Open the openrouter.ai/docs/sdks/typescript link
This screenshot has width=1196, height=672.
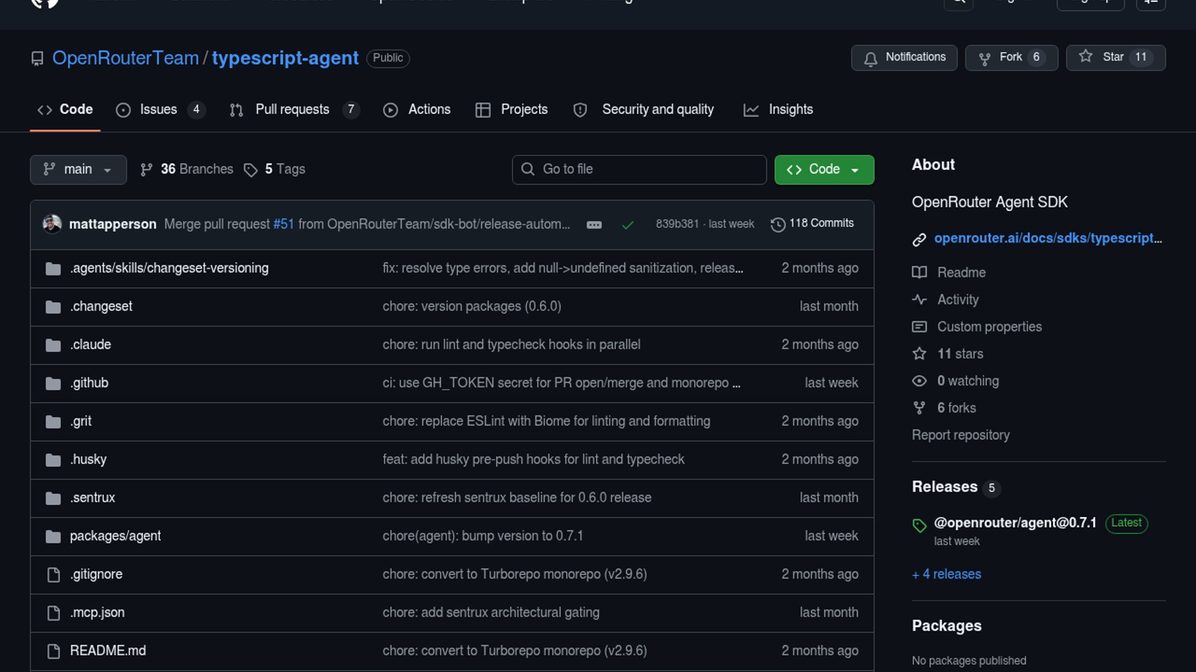click(1048, 238)
